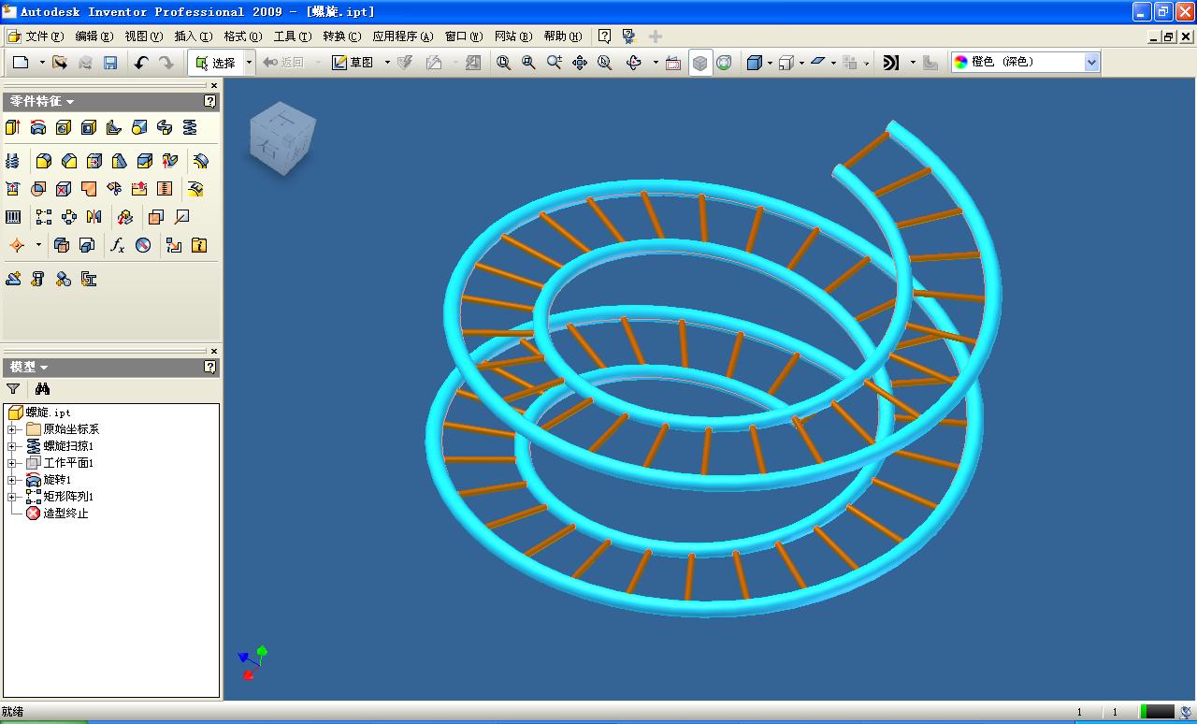
Task: Open the New file dropdown arrow
Action: 42,63
